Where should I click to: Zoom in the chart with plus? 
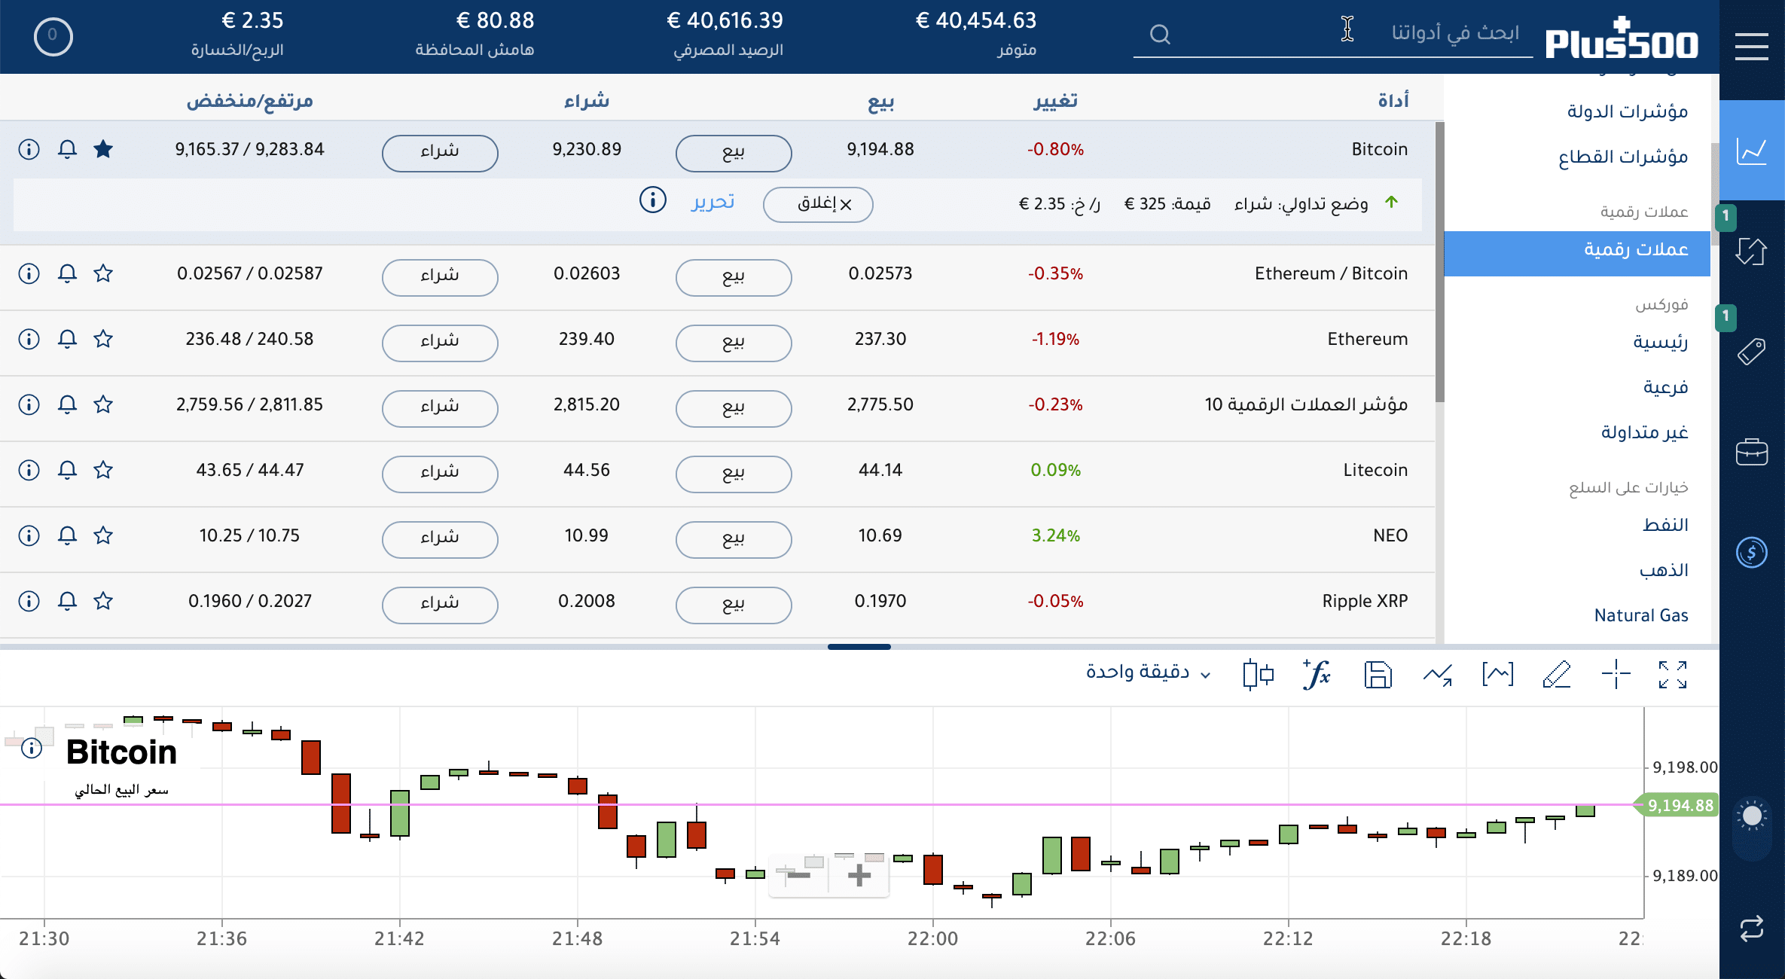point(859,874)
